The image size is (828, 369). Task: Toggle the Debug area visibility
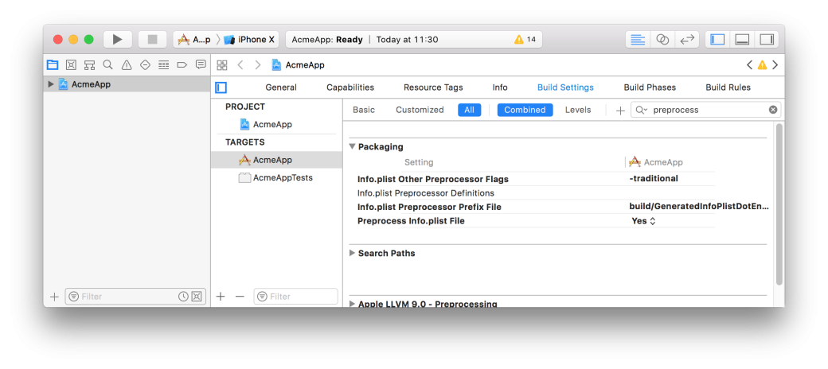point(742,40)
